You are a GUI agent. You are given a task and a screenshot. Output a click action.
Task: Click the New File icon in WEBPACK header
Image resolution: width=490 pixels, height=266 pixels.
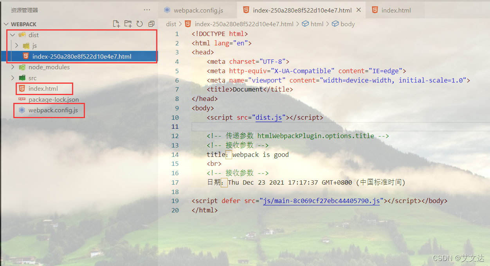(116, 24)
